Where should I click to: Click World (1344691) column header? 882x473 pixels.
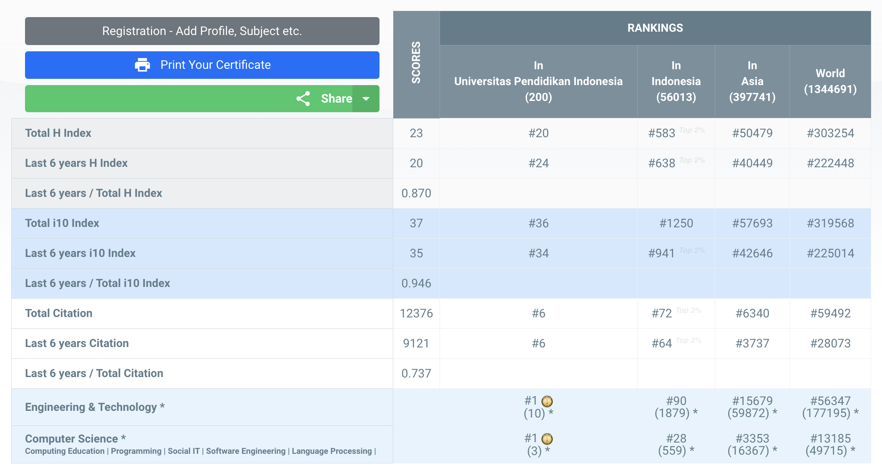point(830,81)
